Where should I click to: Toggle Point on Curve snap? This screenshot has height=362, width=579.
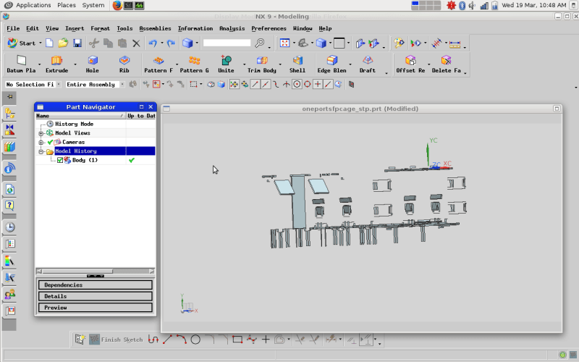pyautogui.click(x=328, y=85)
